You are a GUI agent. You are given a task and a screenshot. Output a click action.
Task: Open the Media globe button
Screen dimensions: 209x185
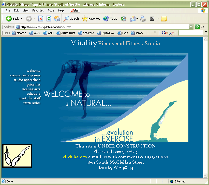(110, 19)
